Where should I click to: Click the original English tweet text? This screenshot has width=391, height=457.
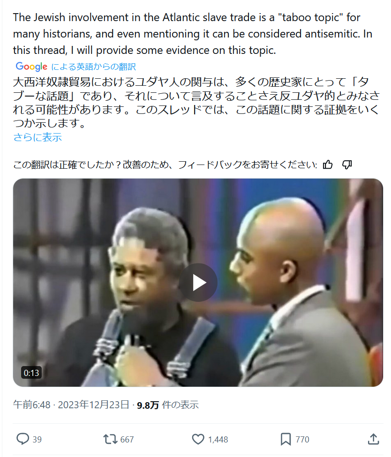pos(193,34)
